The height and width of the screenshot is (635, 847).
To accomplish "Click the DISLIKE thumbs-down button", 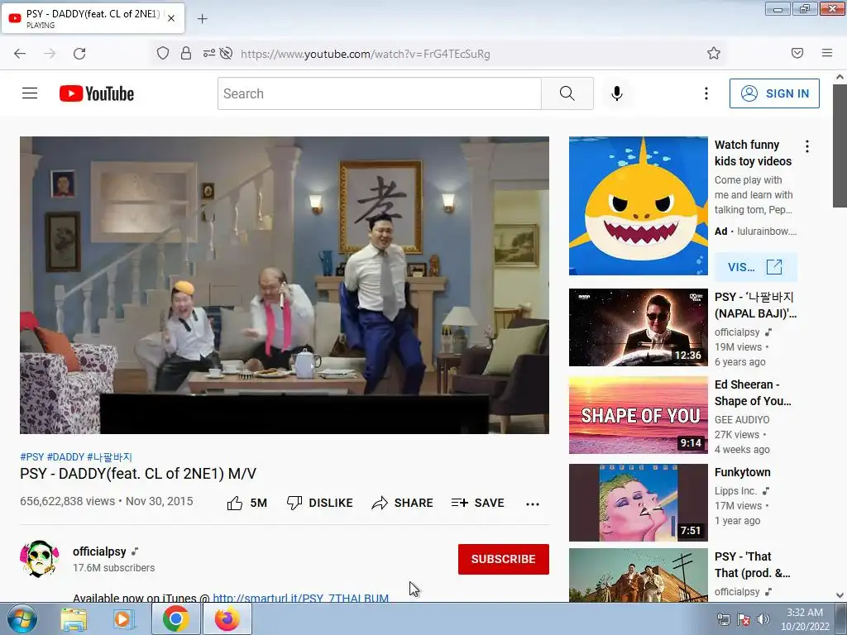I will click(319, 504).
